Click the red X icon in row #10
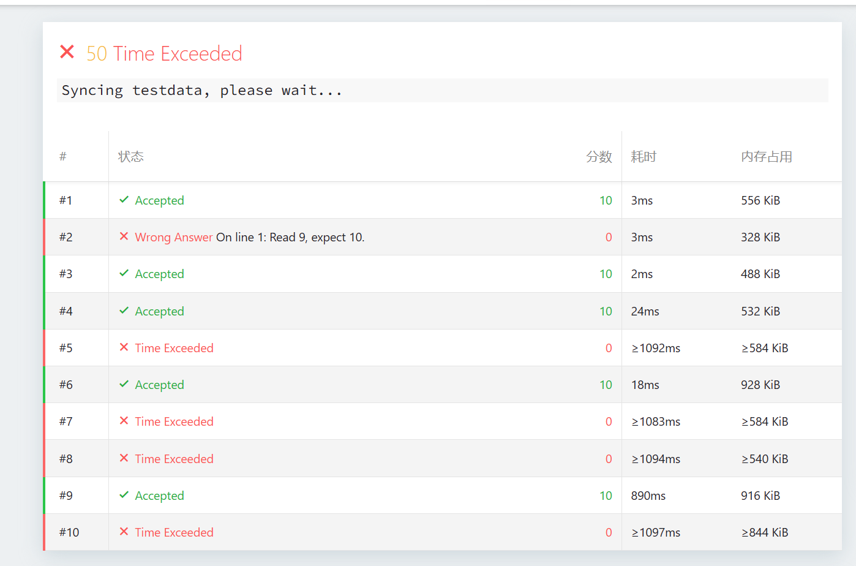This screenshot has height=566, width=856. [x=124, y=532]
